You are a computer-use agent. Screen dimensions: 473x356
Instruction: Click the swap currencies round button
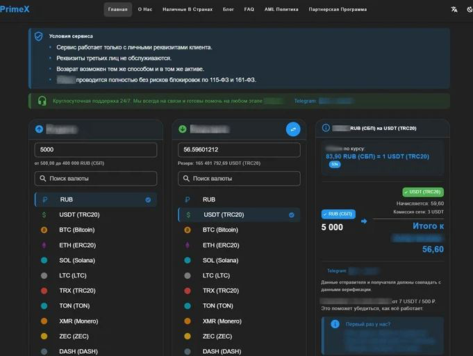coord(292,129)
